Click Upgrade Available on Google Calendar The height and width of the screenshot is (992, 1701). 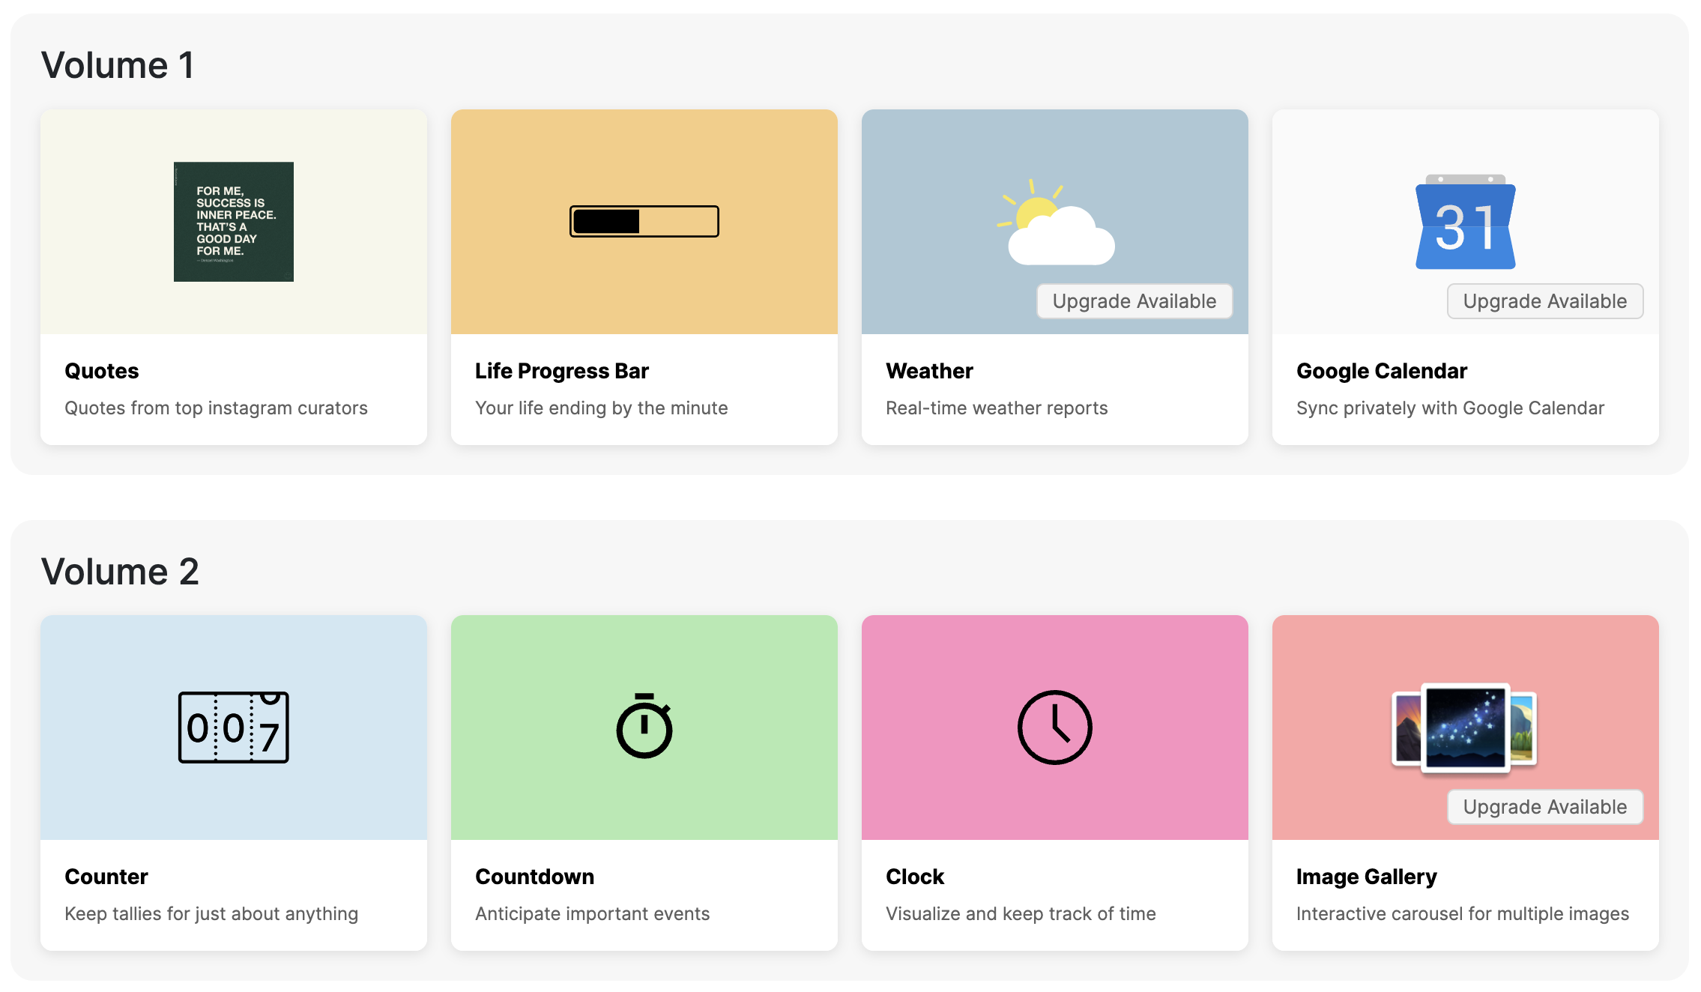pos(1544,300)
